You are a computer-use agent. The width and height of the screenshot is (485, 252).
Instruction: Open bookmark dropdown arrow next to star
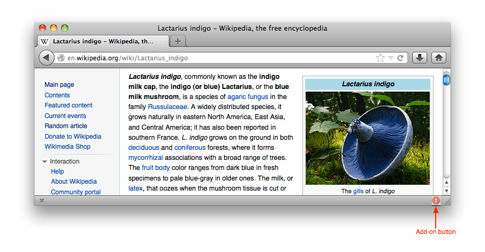tap(391, 58)
